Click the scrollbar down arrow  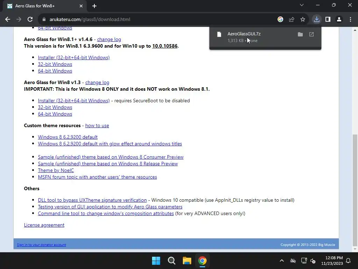click(x=355, y=249)
